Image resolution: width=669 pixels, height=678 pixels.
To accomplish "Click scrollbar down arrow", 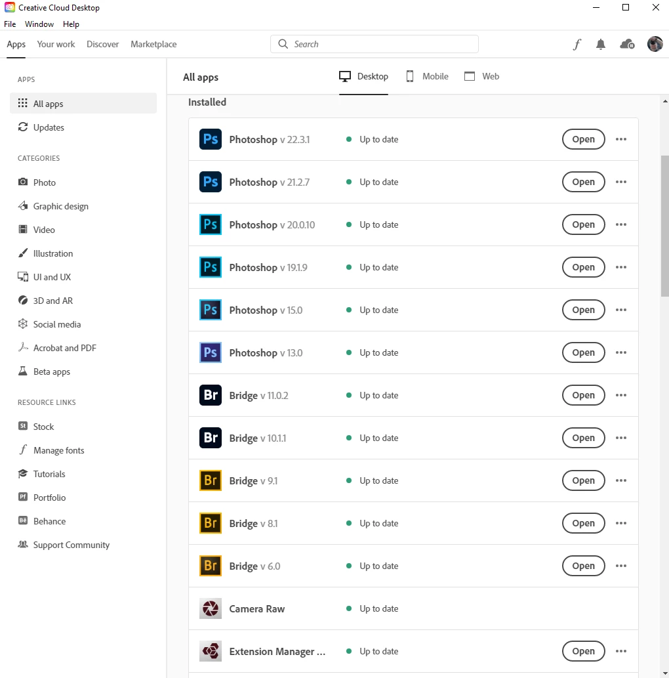I will pos(664,673).
